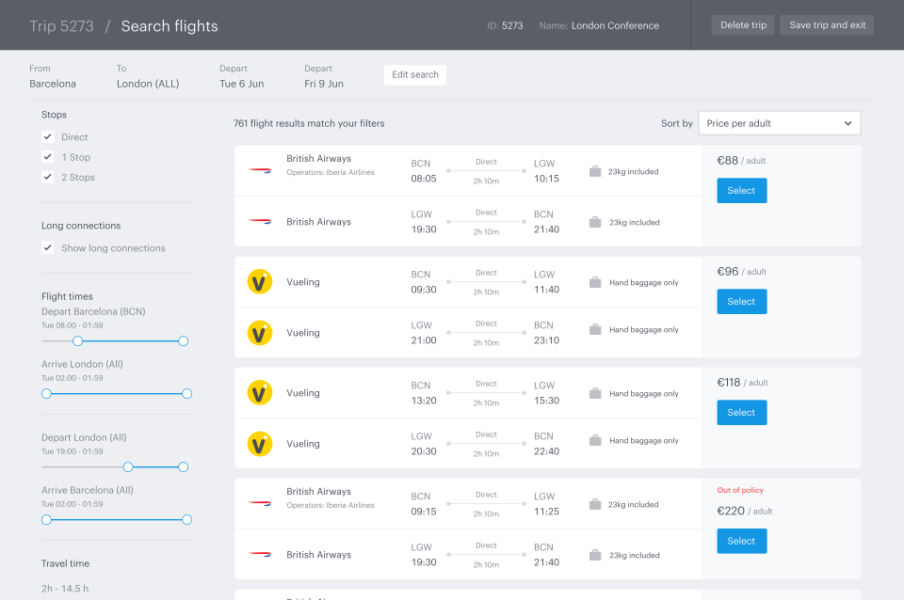Click baggage icon on €88 return 19:30 flight

point(595,222)
